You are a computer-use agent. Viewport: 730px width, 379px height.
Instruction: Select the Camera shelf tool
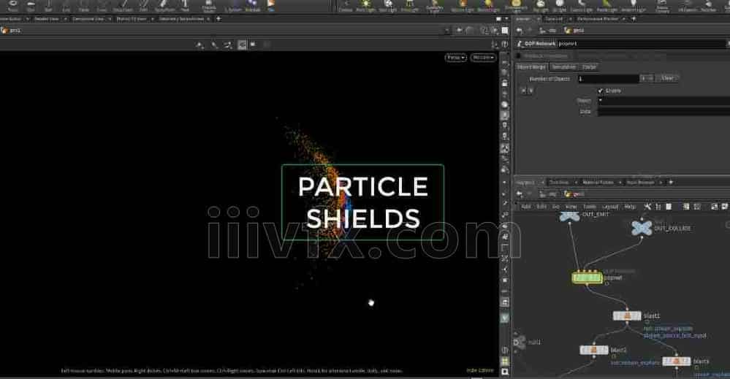tap(346, 6)
